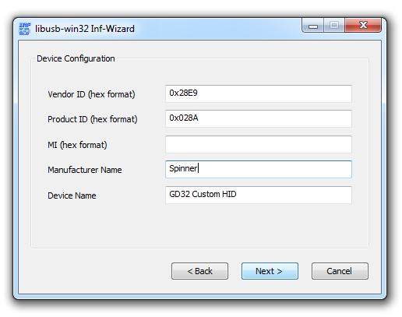
Task: Click the Product ID (hex format) label
Action: coord(93,119)
